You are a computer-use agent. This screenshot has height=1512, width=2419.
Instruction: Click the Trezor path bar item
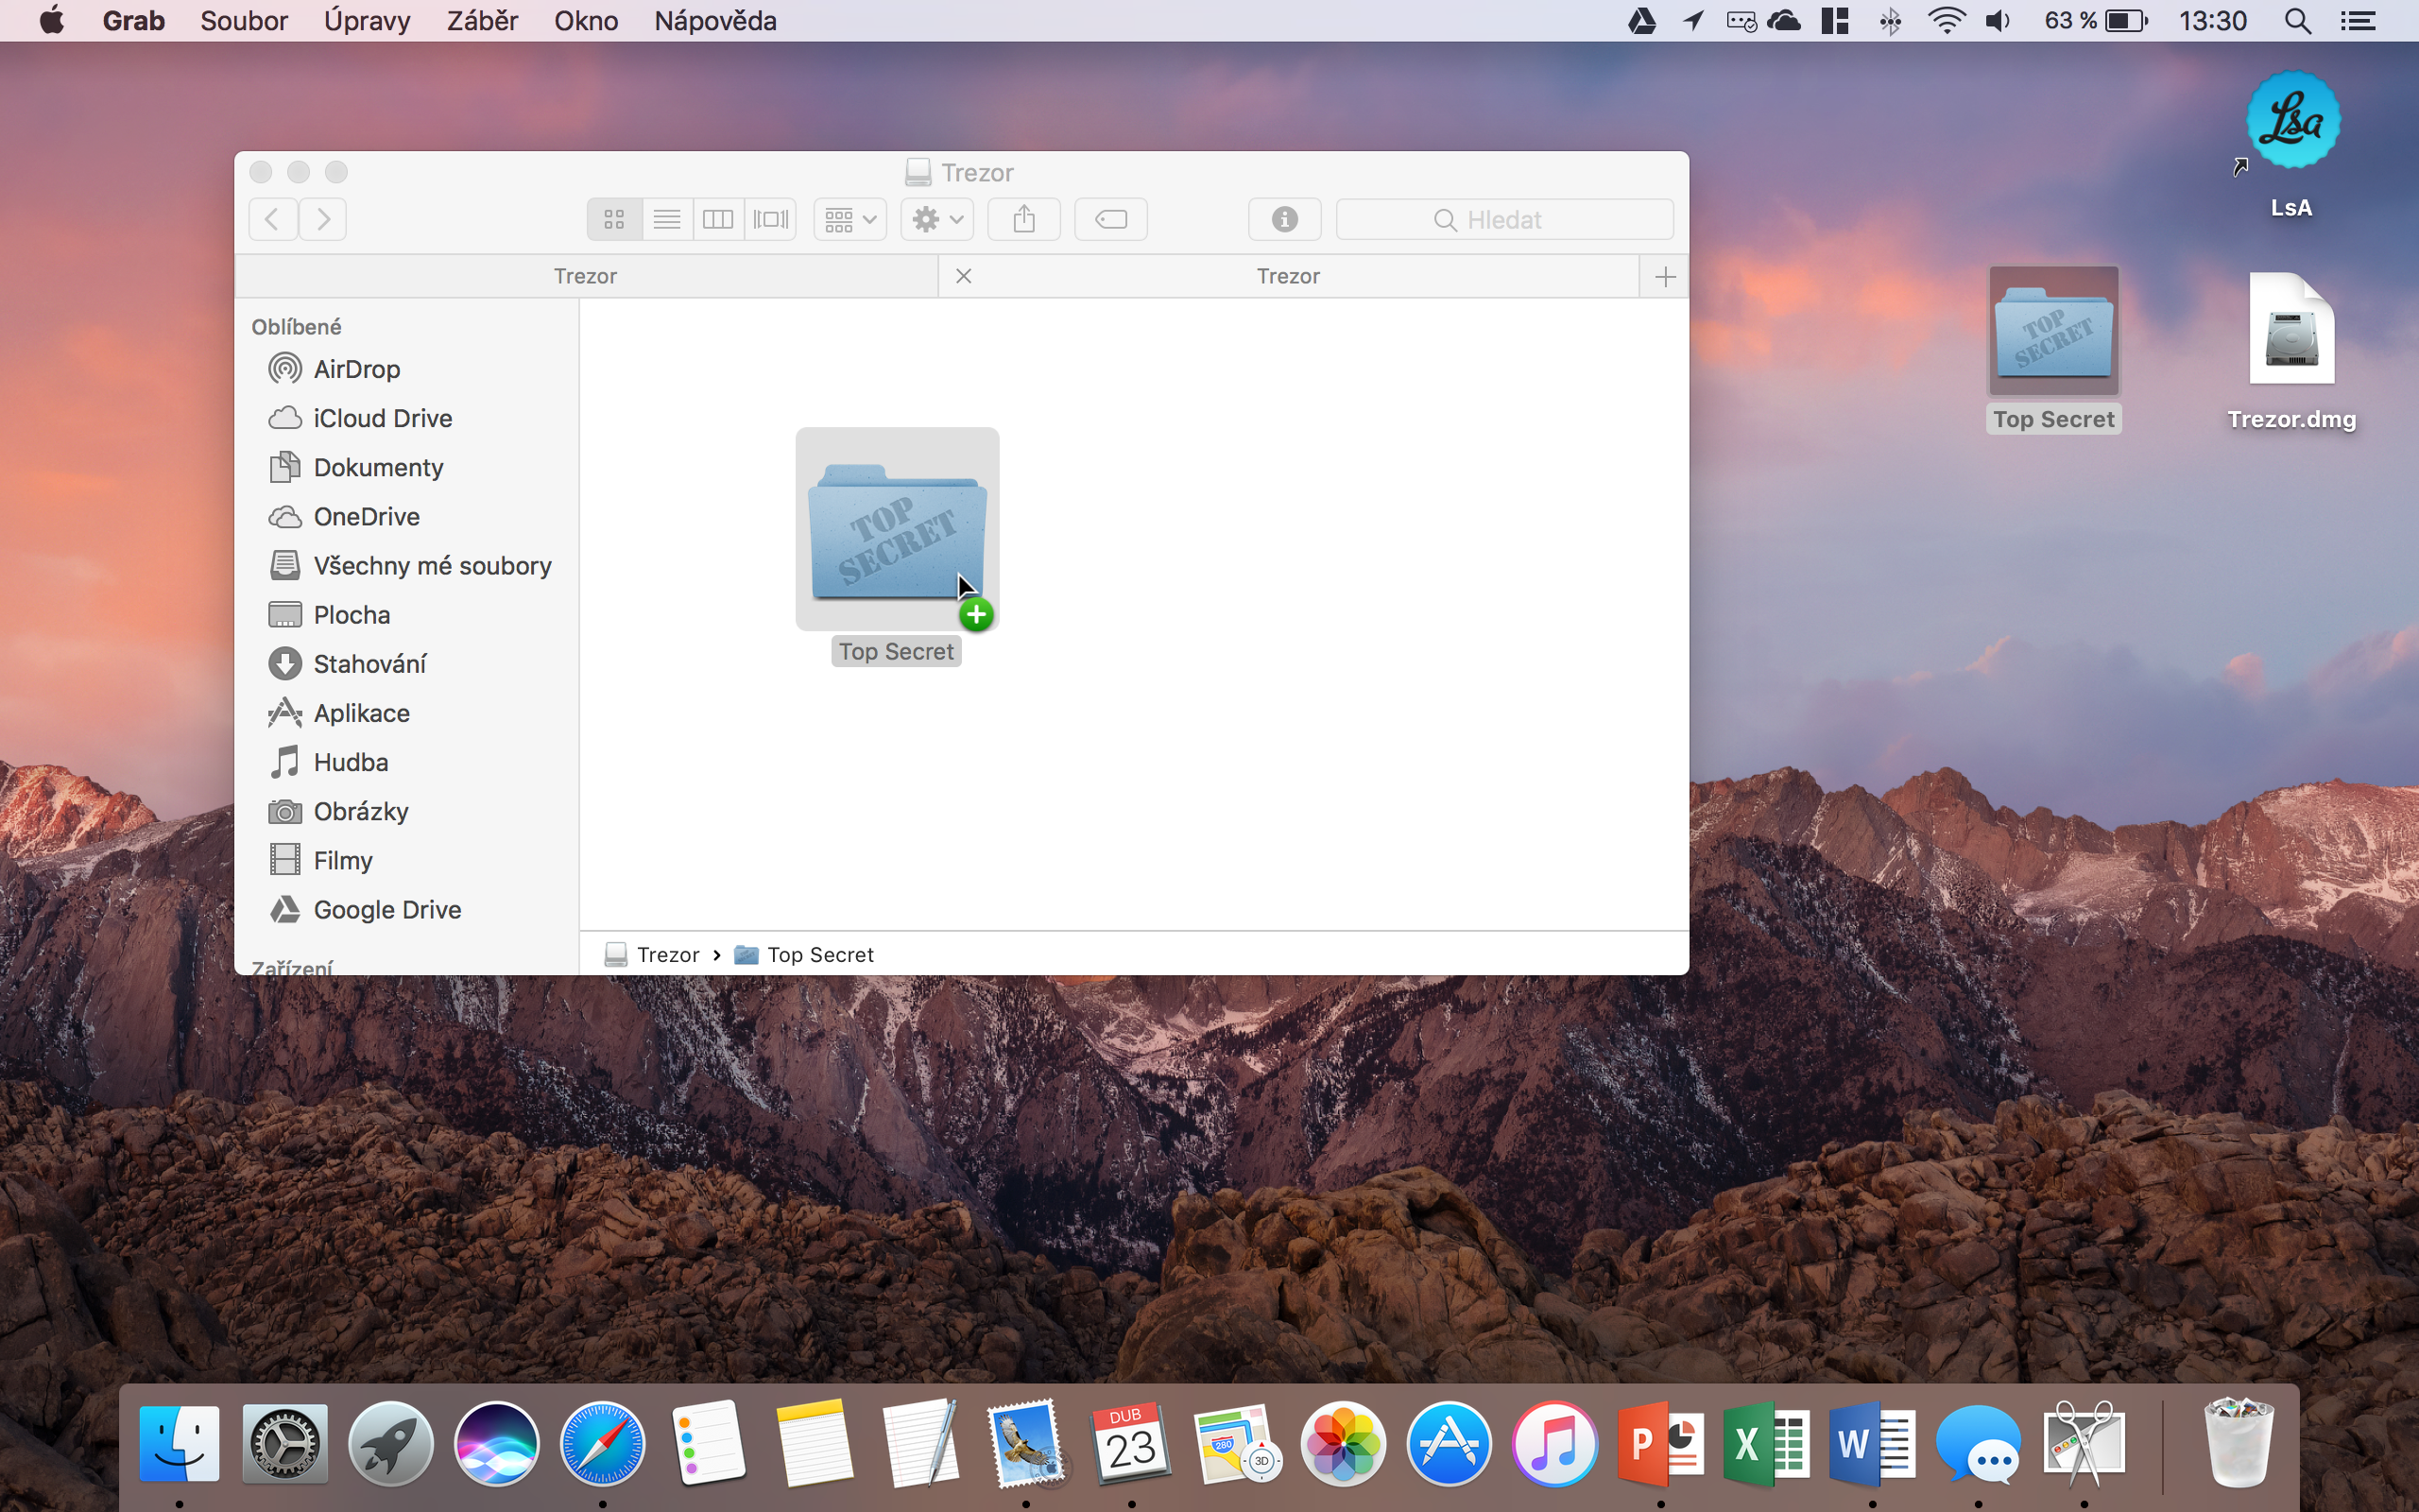tap(667, 955)
